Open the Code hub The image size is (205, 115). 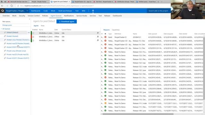(x=45, y=11)
